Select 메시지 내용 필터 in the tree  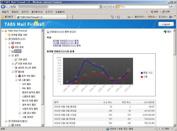click(30, 100)
